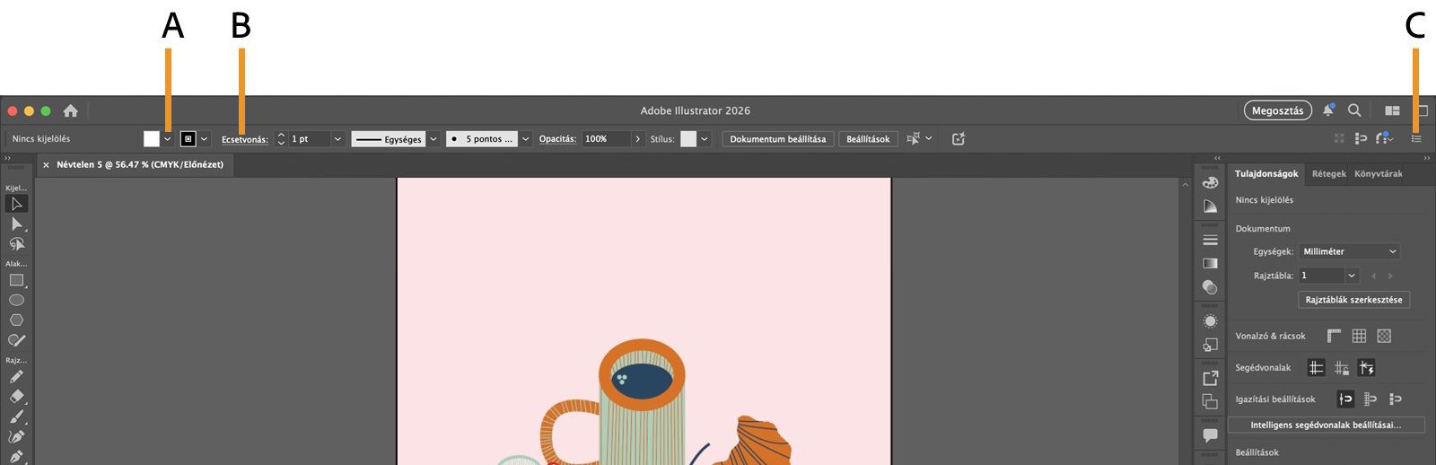The width and height of the screenshot is (1436, 465).
Task: Toggle lock guides button
Action: 1341,367
